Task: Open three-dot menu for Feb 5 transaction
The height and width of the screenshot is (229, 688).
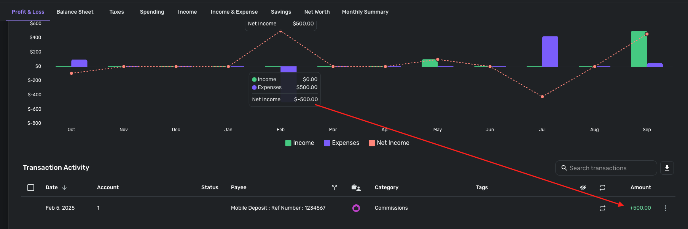Action: coord(665,208)
